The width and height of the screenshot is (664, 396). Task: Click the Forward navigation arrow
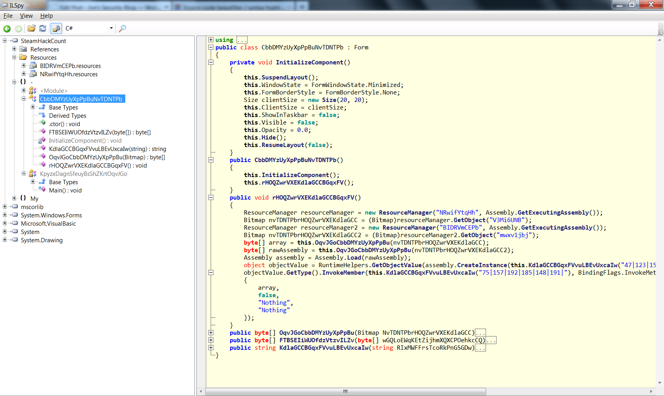(x=18, y=28)
